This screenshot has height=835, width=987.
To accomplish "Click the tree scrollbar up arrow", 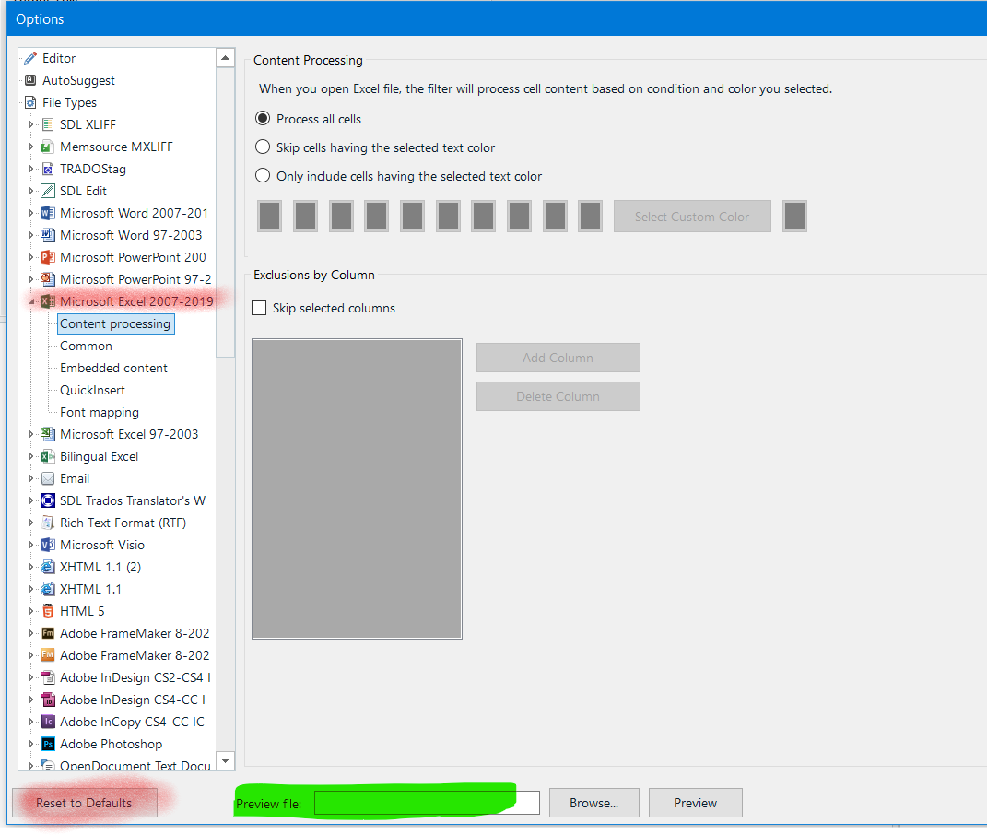I will 226,58.
